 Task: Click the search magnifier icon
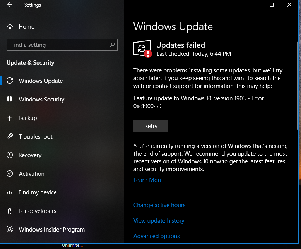(112, 45)
